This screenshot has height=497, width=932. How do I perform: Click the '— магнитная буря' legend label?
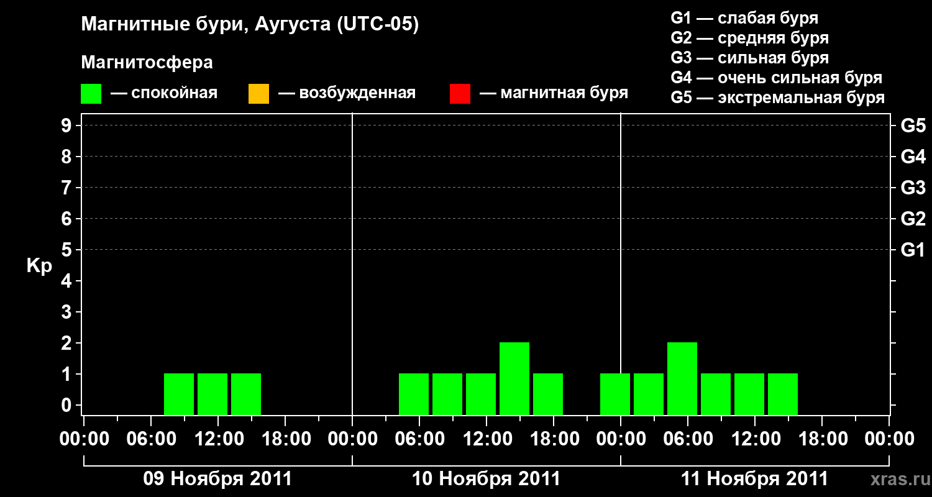point(554,93)
